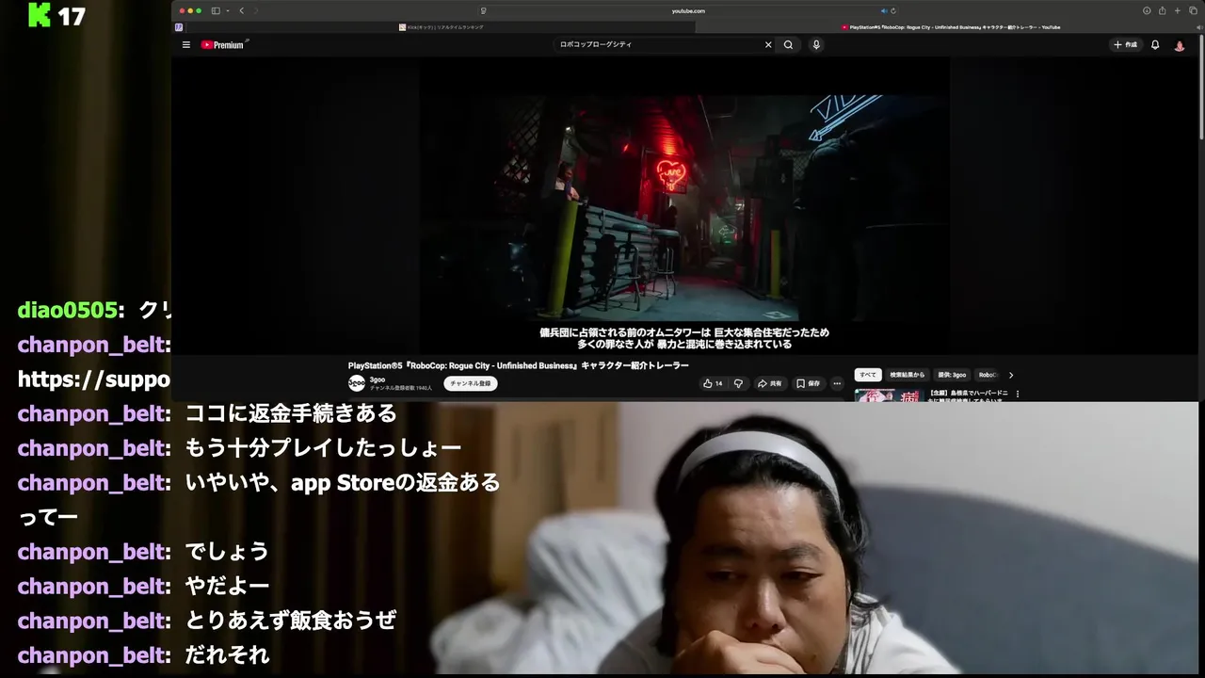Click the だれそれ chat message
The width and height of the screenshot is (1205, 678).
click(227, 654)
